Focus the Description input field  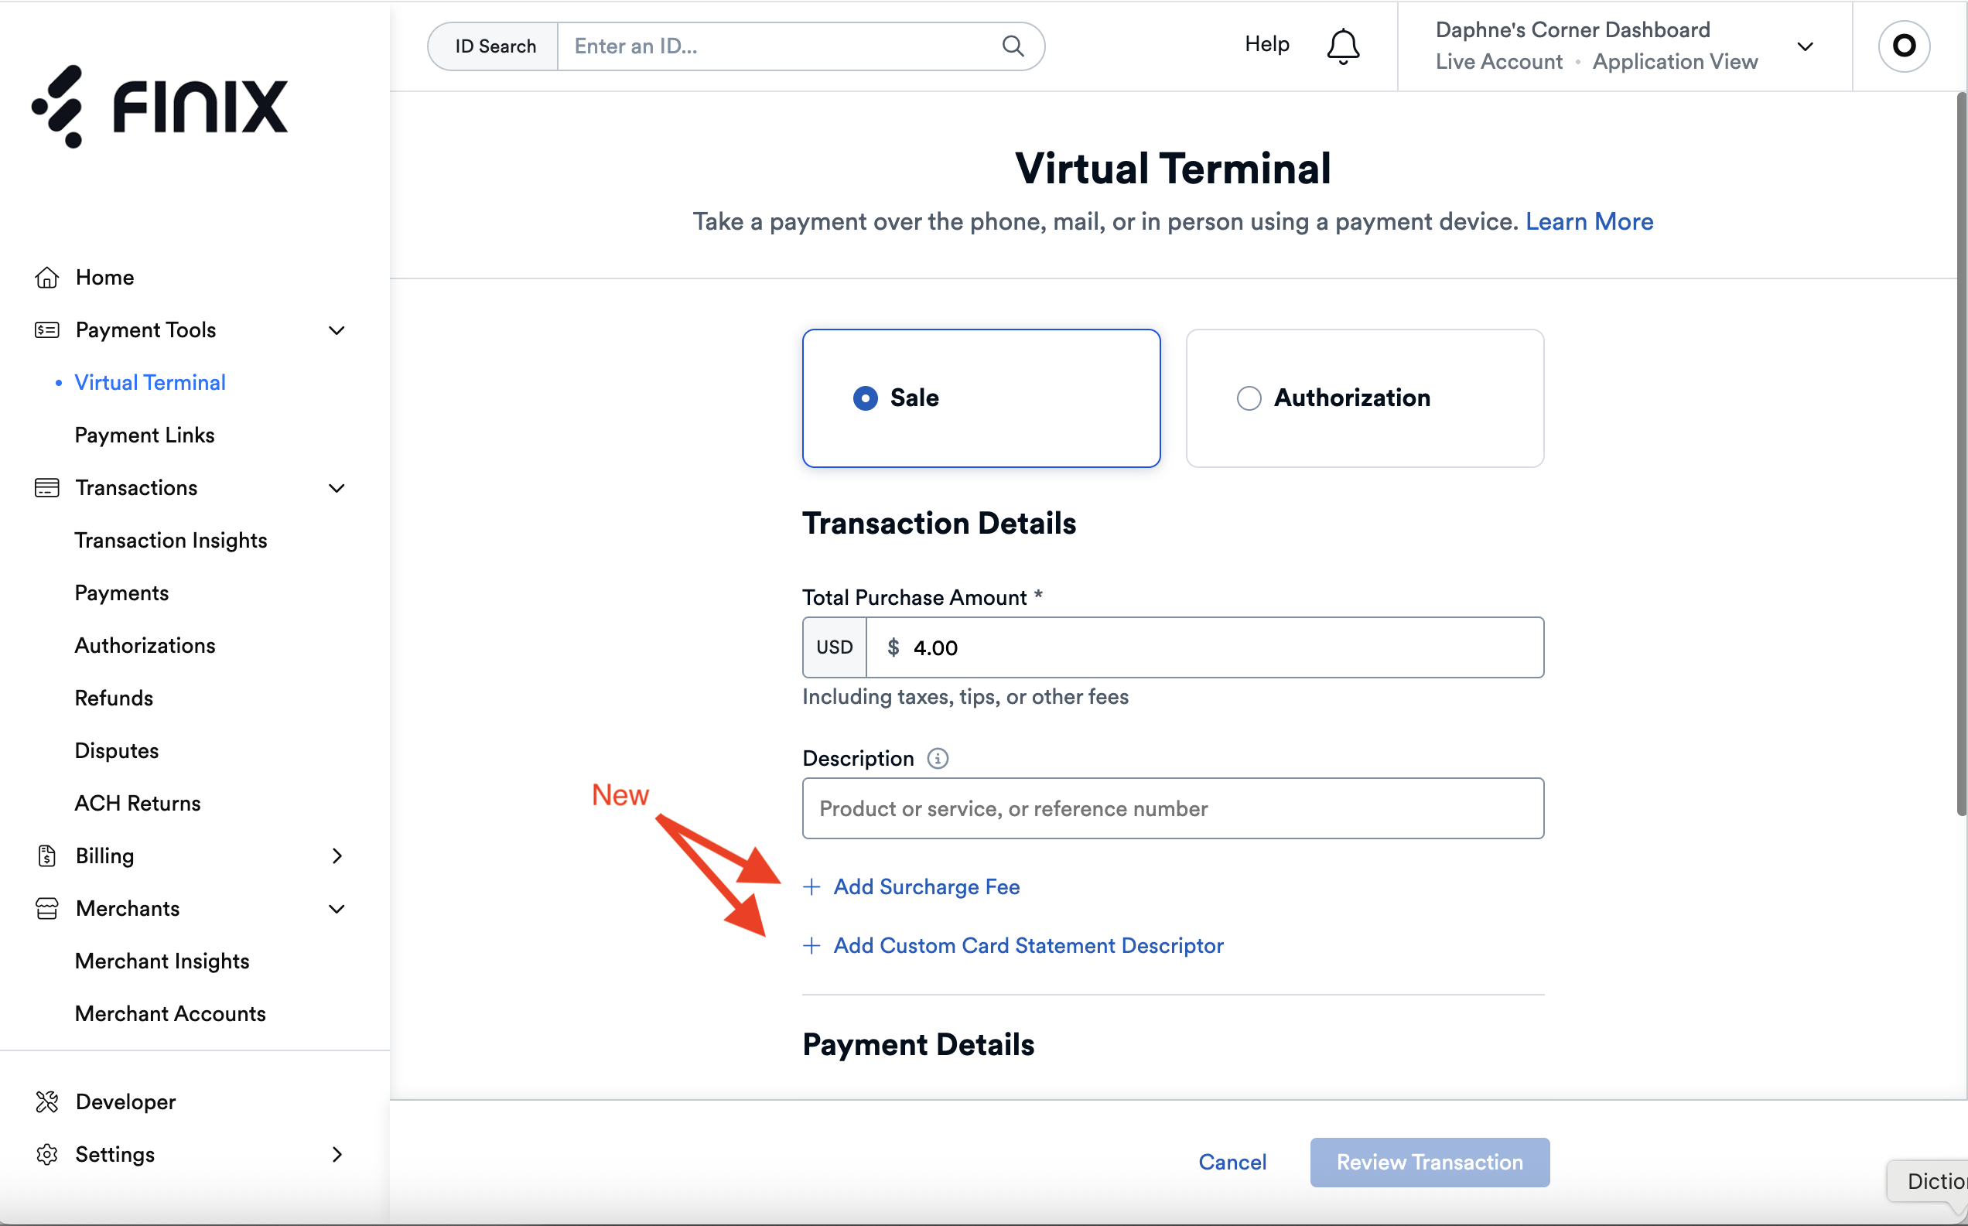point(1173,808)
